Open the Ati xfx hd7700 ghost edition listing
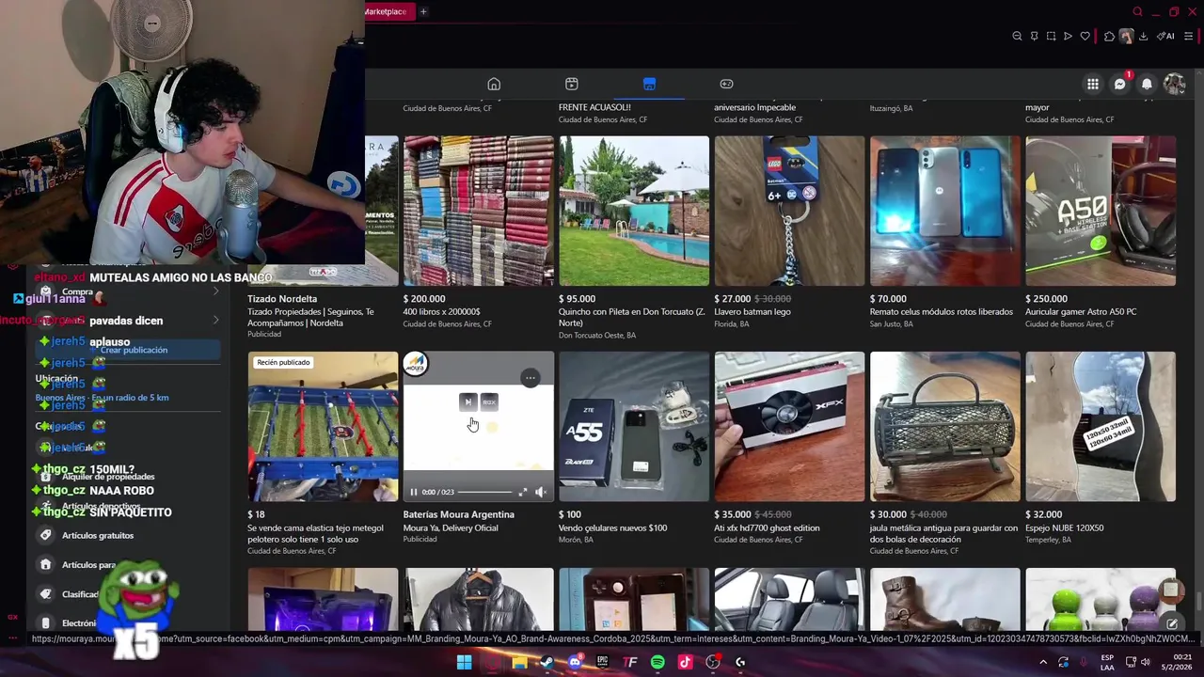 pos(789,427)
